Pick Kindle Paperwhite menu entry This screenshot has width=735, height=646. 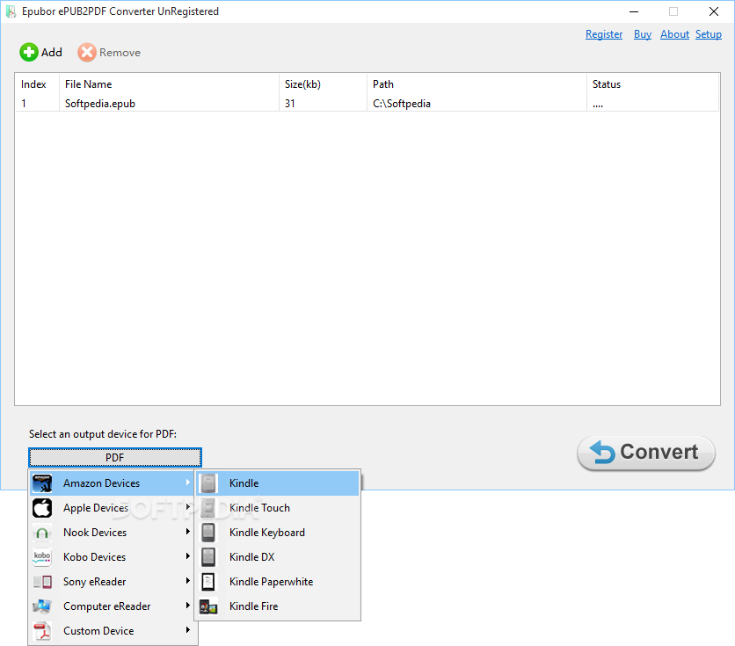(278, 582)
